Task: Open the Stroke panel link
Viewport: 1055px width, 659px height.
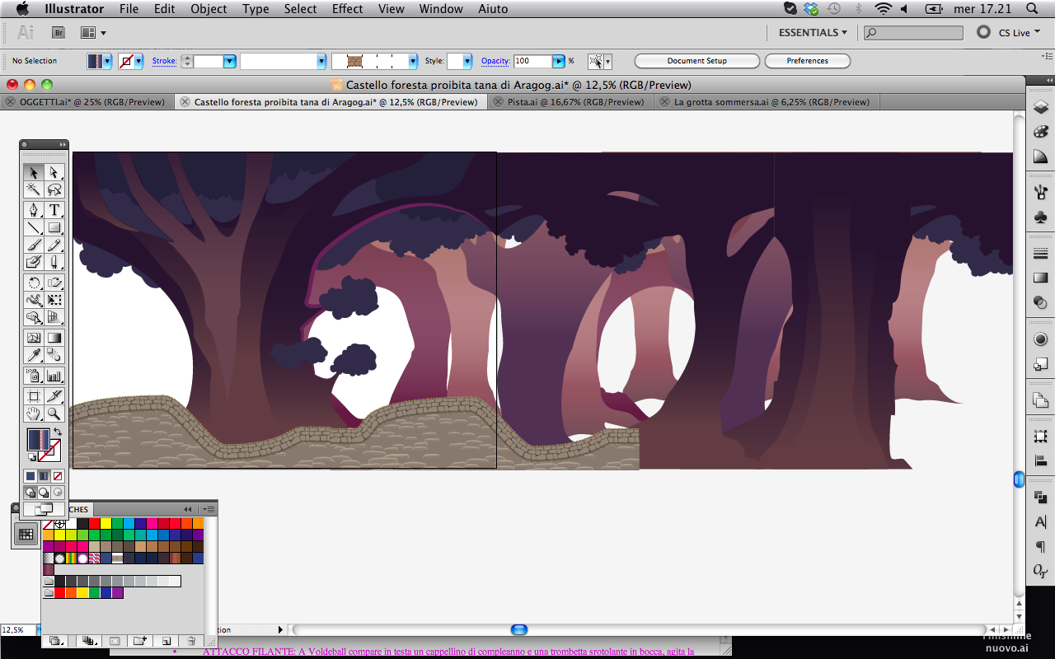Action: [164, 61]
